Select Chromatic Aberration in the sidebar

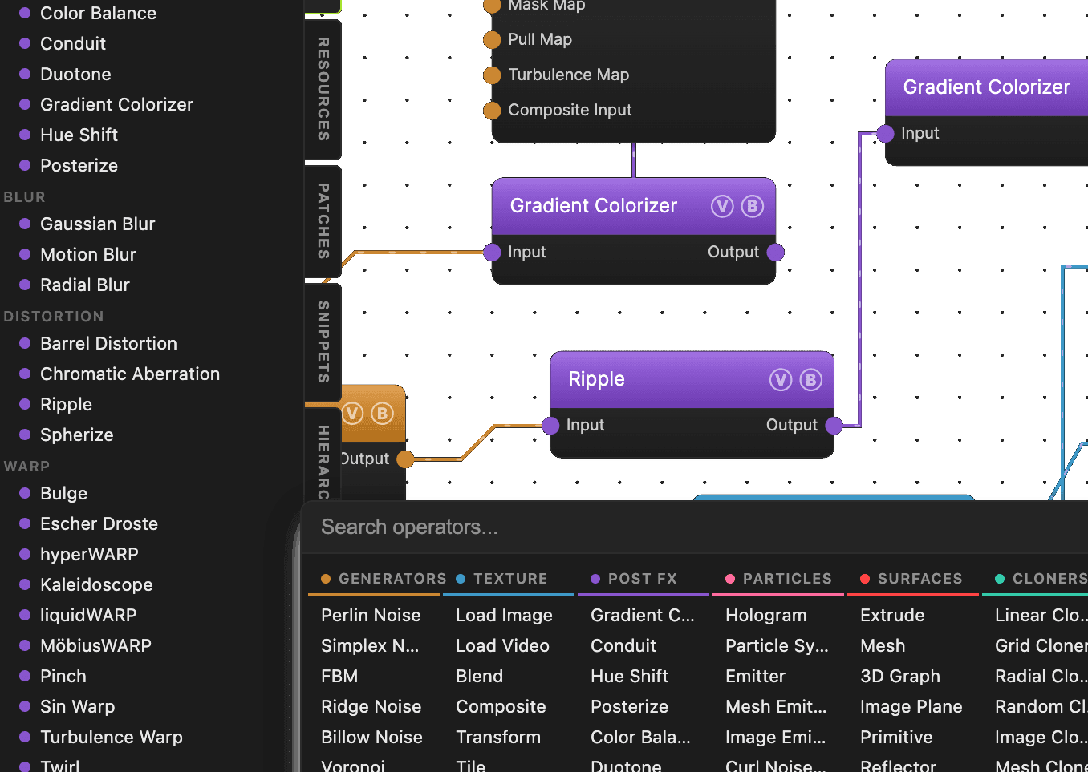pos(130,374)
